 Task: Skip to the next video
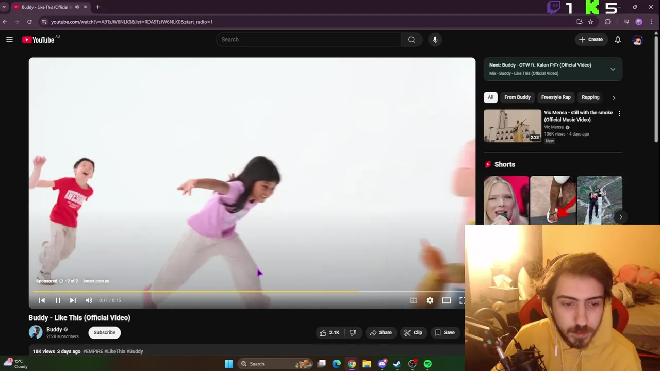73,300
